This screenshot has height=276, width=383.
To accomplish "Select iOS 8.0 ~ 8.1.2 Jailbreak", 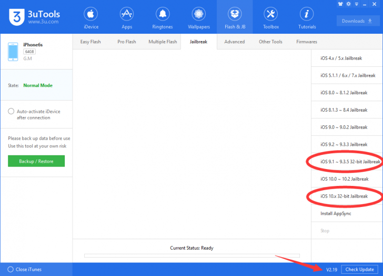I will tap(347, 93).
